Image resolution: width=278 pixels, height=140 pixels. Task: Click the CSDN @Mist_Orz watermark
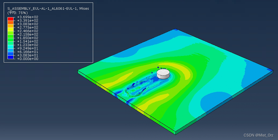[x=259, y=135]
